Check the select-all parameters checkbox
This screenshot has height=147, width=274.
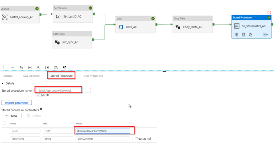click(x=4, y=123)
